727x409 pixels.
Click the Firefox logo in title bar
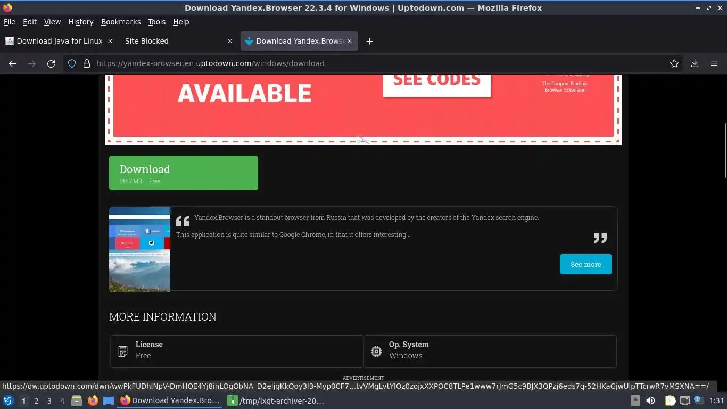(7, 7)
